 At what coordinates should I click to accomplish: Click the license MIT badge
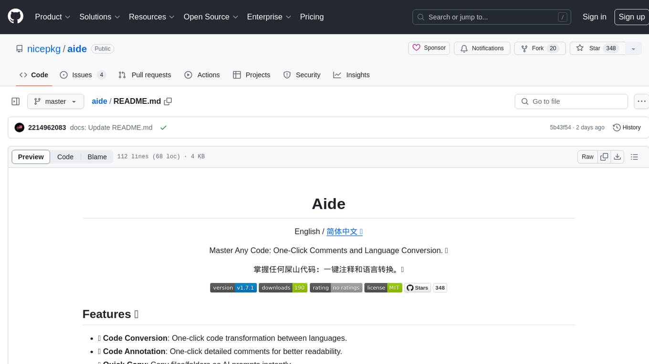[383, 288]
